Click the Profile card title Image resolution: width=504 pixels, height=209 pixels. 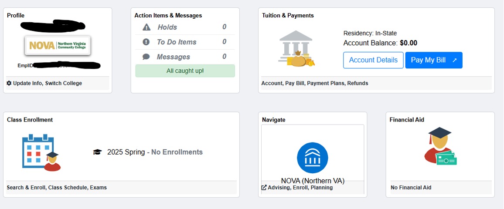(16, 15)
